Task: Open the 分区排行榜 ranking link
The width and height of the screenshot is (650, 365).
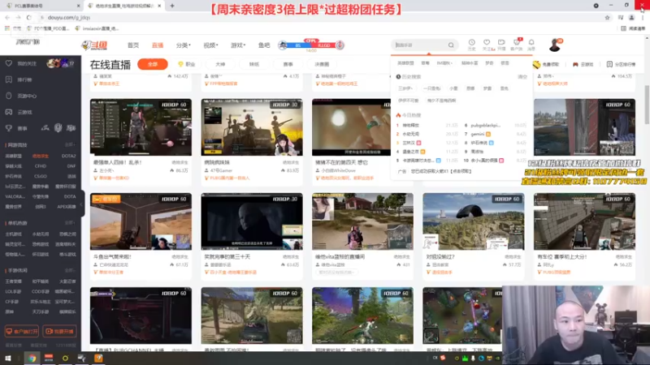Action: [621, 65]
